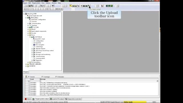Click the Save project floppy disk icon

(x=30, y=6)
